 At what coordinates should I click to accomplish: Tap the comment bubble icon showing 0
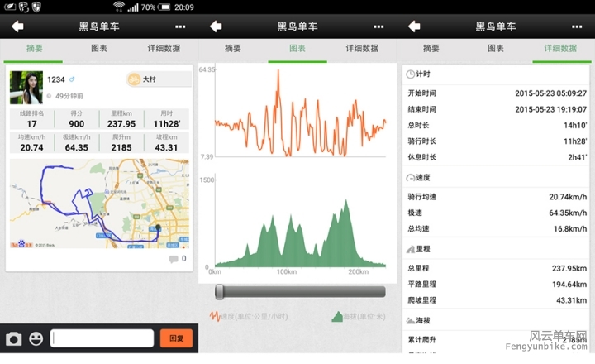point(174,259)
